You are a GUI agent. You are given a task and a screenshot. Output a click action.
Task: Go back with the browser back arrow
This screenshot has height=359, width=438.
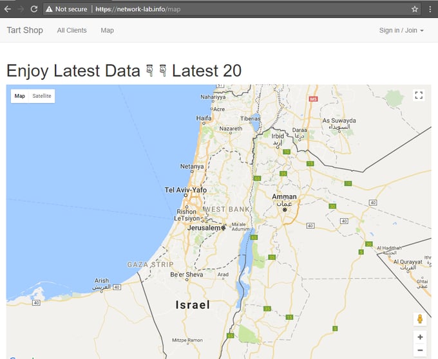tap(8, 9)
